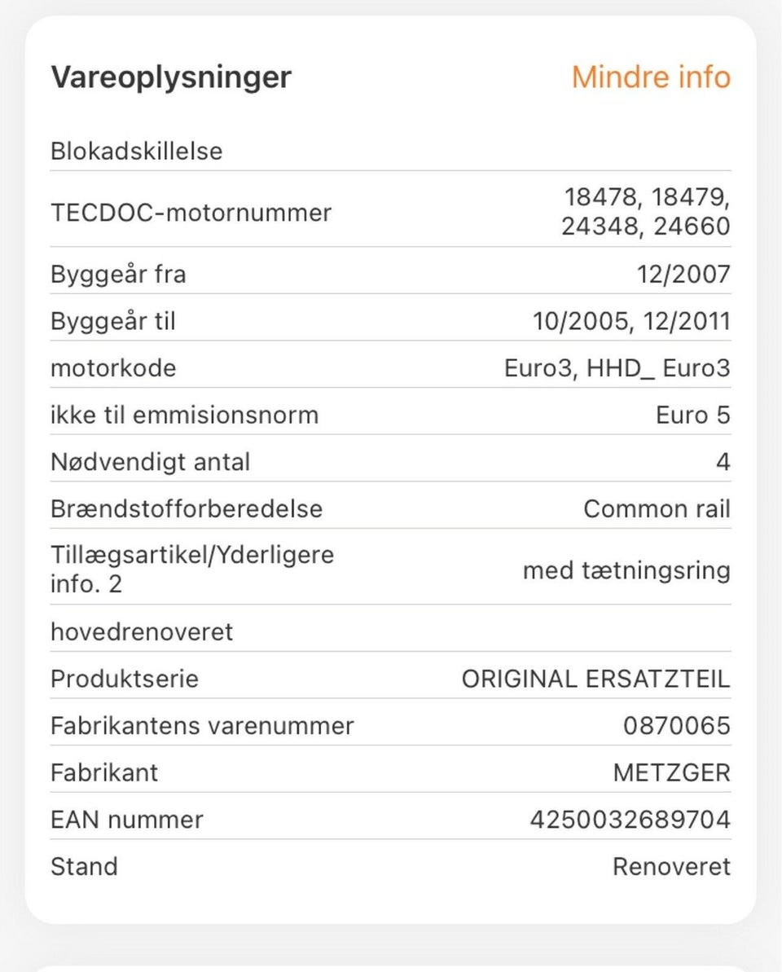The image size is (782, 972).
Task: Select the ORIGINAL ERSATZTEIL product series value
Action: (x=595, y=679)
